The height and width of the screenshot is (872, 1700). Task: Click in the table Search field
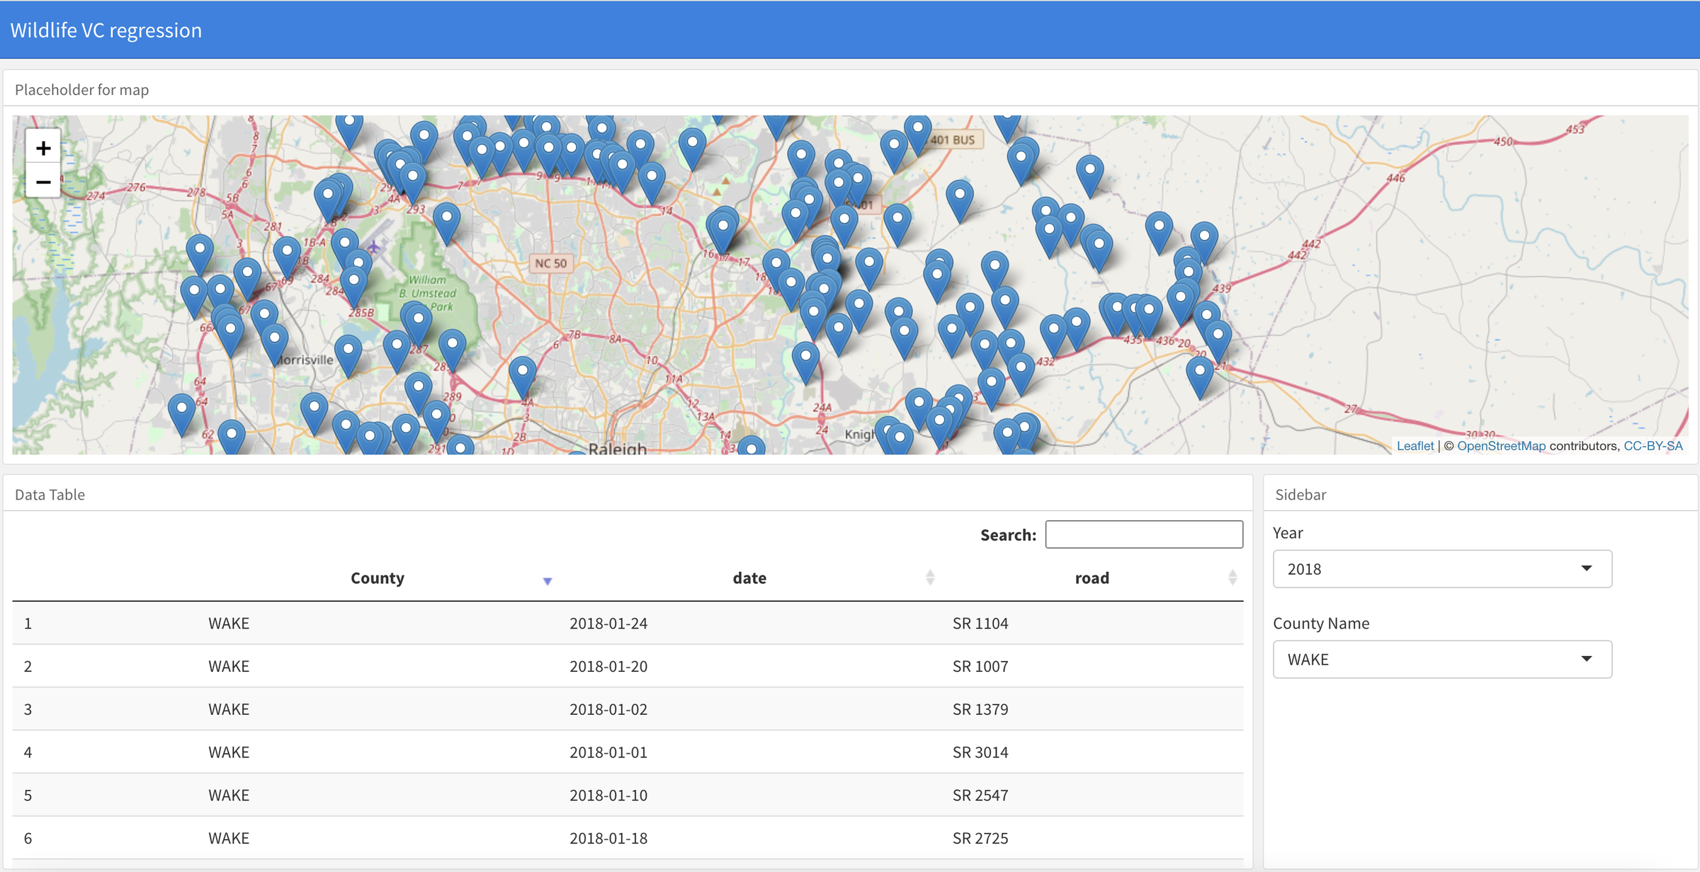click(1143, 534)
